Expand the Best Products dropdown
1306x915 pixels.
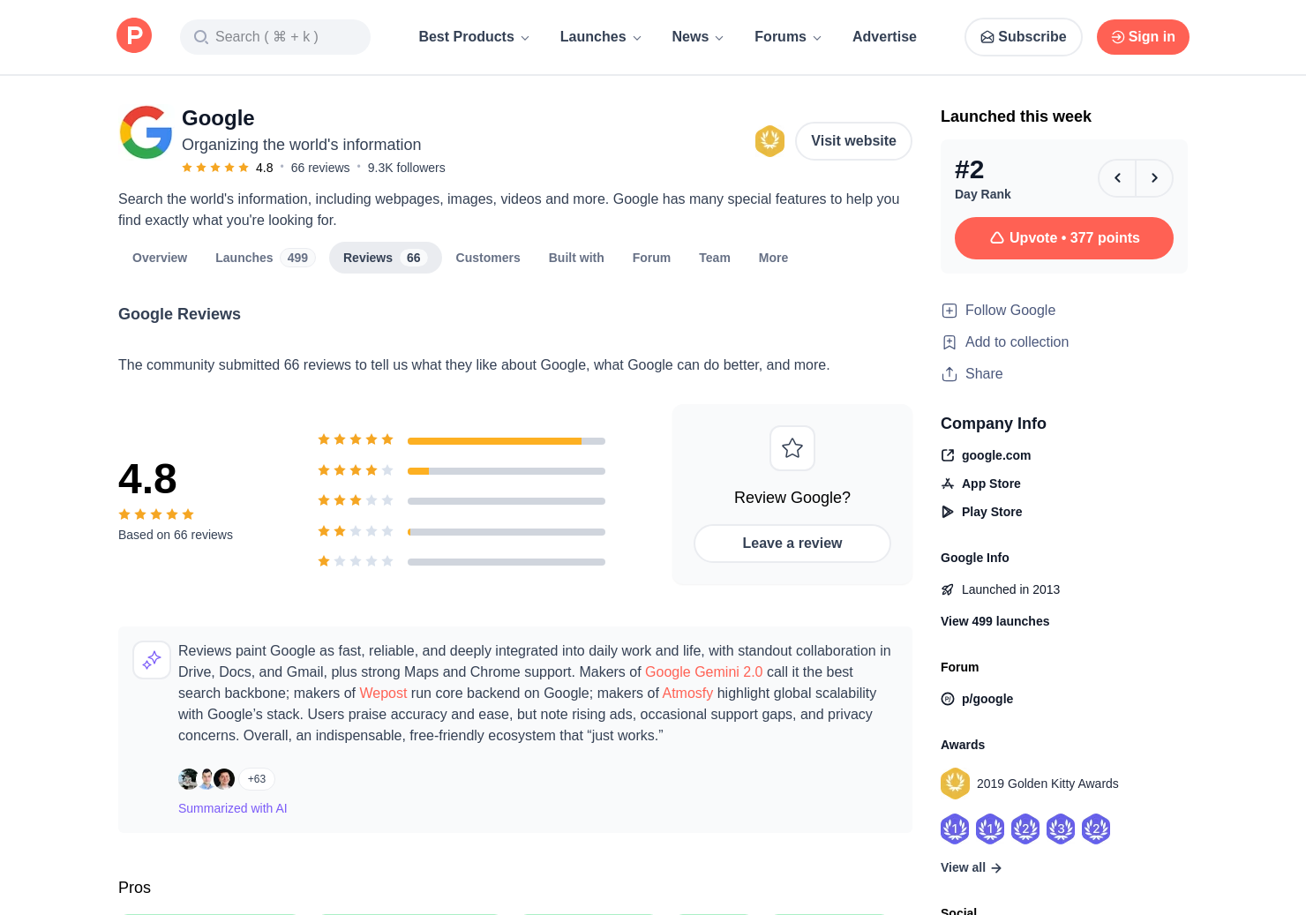[474, 37]
